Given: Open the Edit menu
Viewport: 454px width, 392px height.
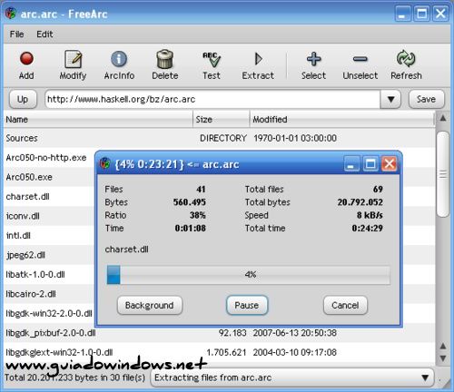Looking at the screenshot, I should click(44, 34).
